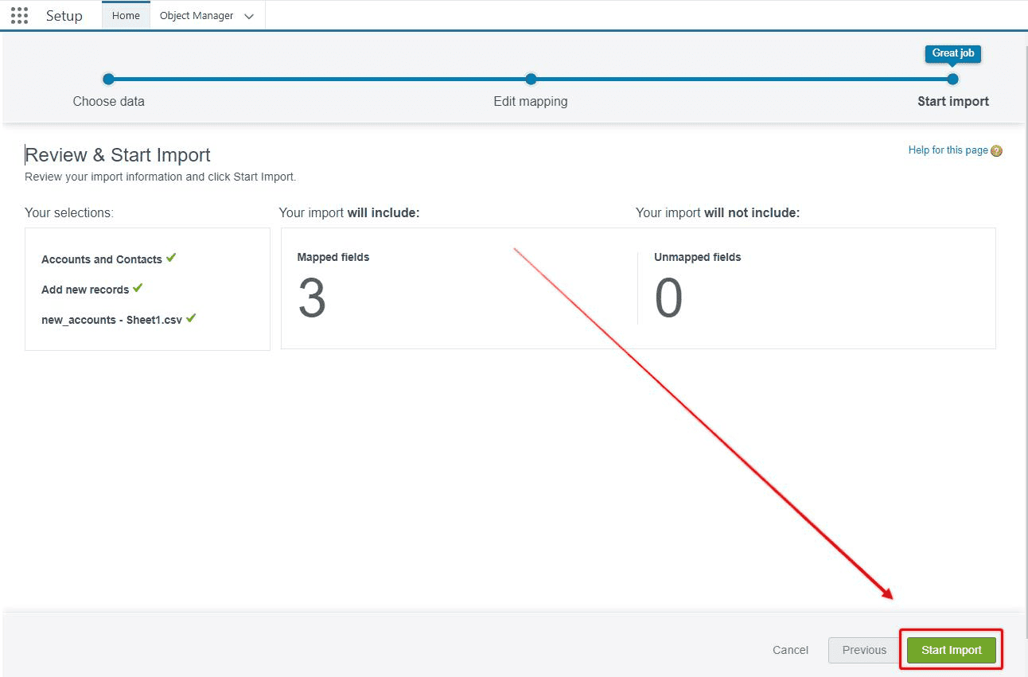Image resolution: width=1028 pixels, height=677 pixels.
Task: Click the checkmark next to Add new records
Action: 138,289
